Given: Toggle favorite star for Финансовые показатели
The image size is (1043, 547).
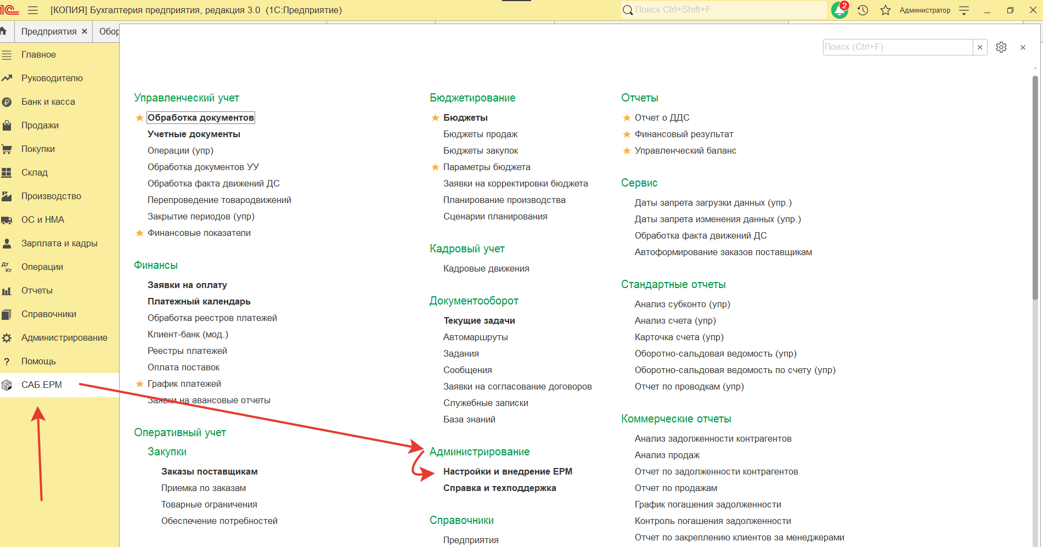Looking at the screenshot, I should tap(139, 233).
